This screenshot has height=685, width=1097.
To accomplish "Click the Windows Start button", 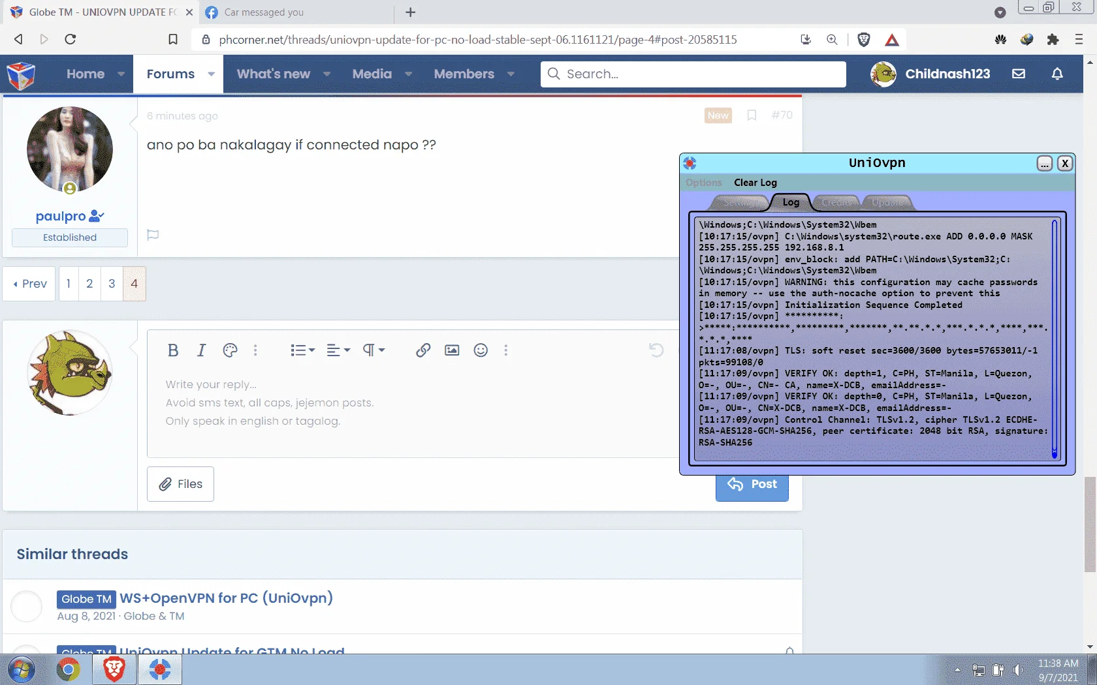I will (21, 669).
